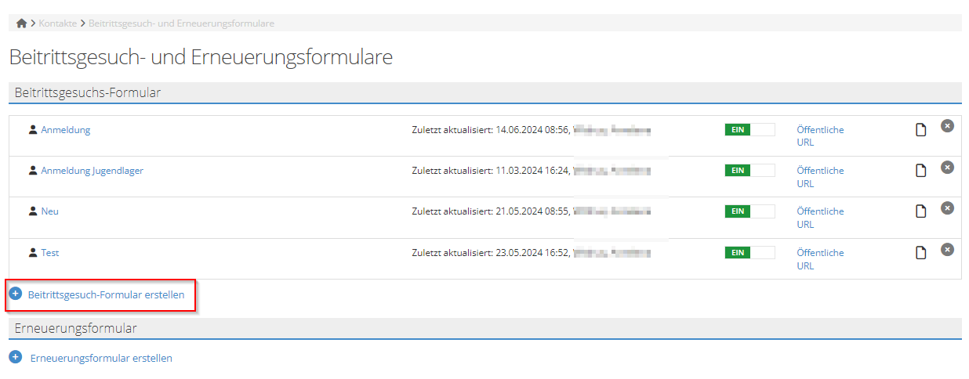Click the plus icon beside Erneuerungsformular erstellen

(x=16, y=357)
